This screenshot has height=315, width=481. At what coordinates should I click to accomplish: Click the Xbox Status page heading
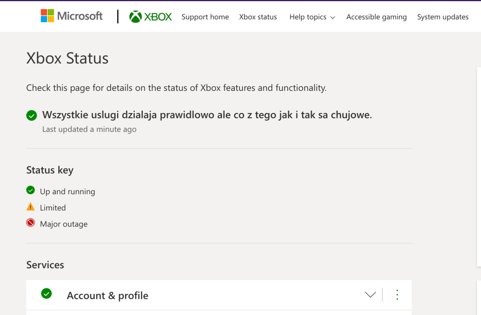pyautogui.click(x=67, y=58)
